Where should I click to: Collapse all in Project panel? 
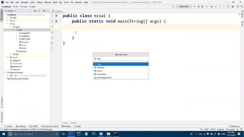click(x=39, y=11)
